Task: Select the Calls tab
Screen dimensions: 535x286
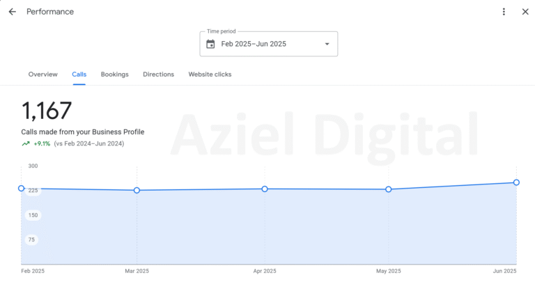Action: tap(79, 74)
